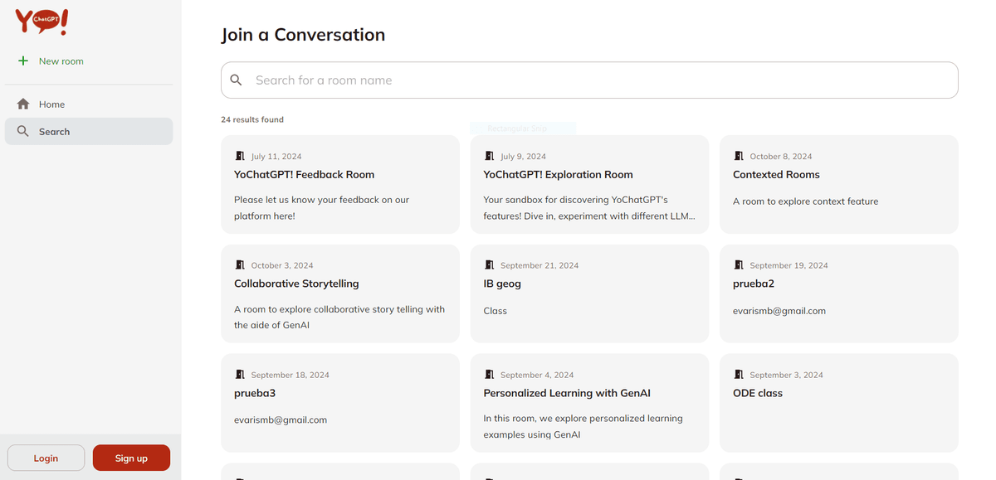Select Search in the sidebar
Viewport: 996px width, 480px height.
pos(54,132)
